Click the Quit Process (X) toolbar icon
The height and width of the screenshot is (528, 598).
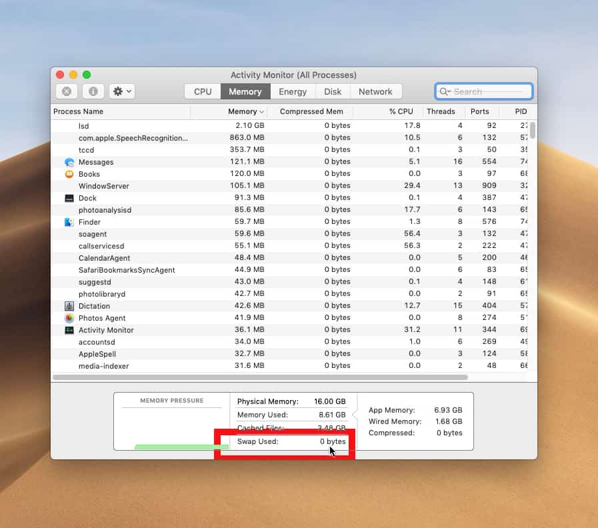tap(67, 91)
